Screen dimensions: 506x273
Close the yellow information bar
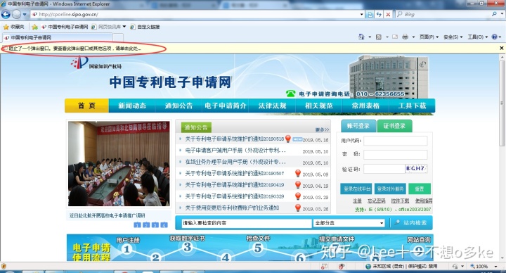502,48
